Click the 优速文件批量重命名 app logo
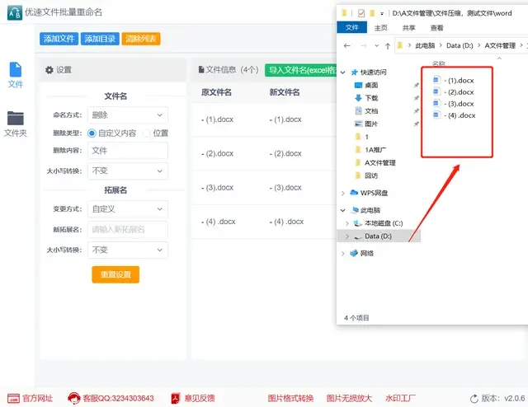Image resolution: width=528 pixels, height=407 pixels. click(15, 13)
